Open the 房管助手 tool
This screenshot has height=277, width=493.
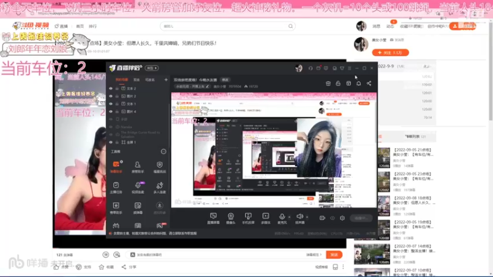(137, 167)
